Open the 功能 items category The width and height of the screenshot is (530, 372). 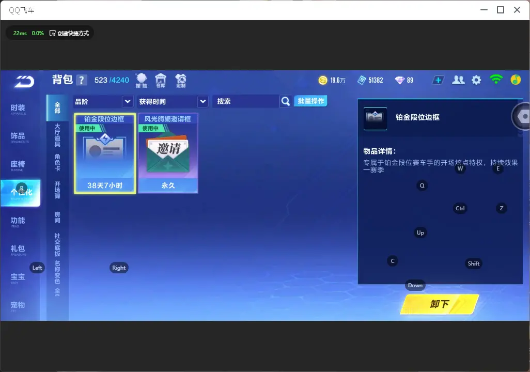tap(18, 221)
